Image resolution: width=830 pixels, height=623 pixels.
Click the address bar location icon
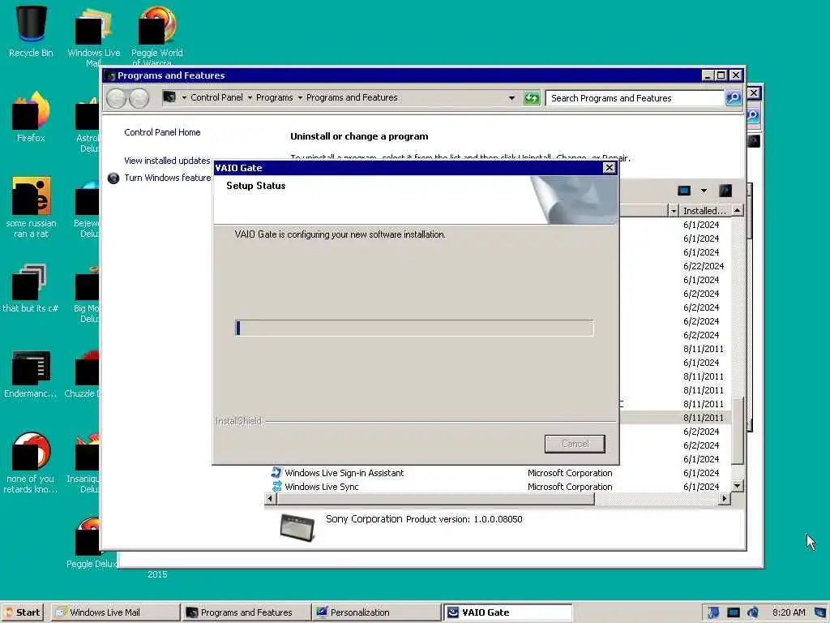(169, 97)
